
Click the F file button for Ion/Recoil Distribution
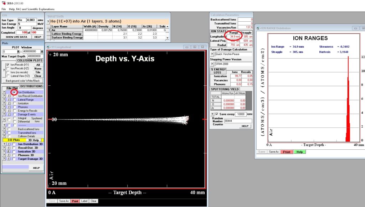[9, 96]
